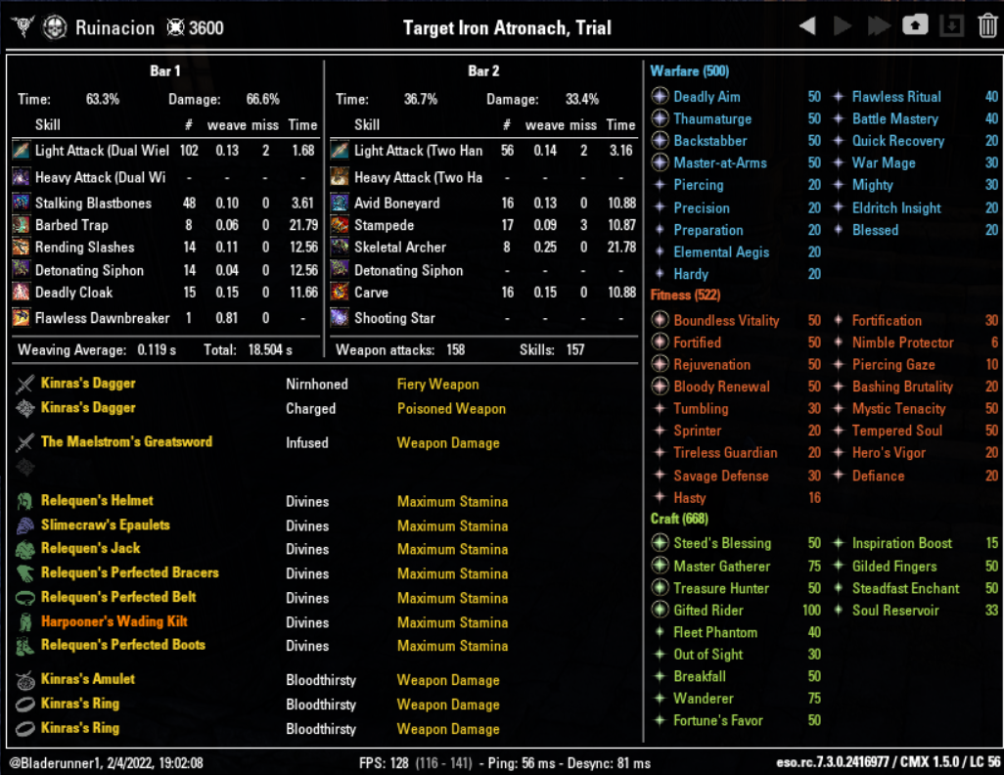
Task: Click the Target Iron Atronach, Trial title
Action: click(507, 27)
